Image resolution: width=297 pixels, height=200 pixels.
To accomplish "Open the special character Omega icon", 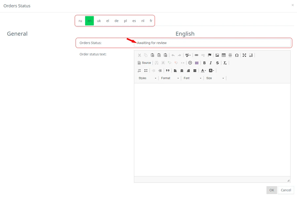I will coord(237,55).
